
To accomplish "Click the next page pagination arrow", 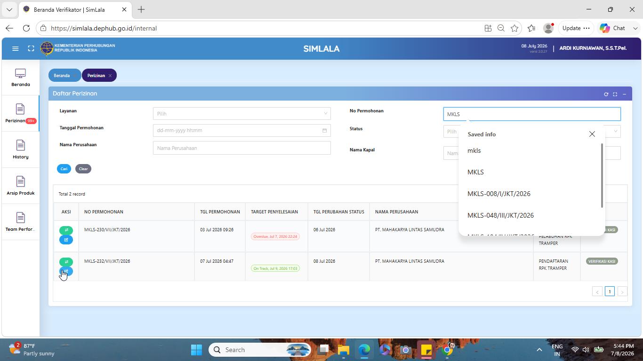I will pyautogui.click(x=622, y=291).
